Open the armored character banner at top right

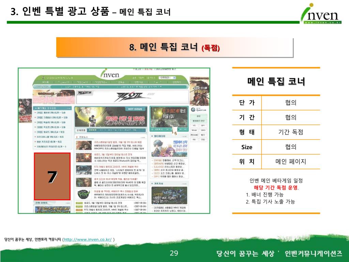pyautogui.click(x=199, y=91)
